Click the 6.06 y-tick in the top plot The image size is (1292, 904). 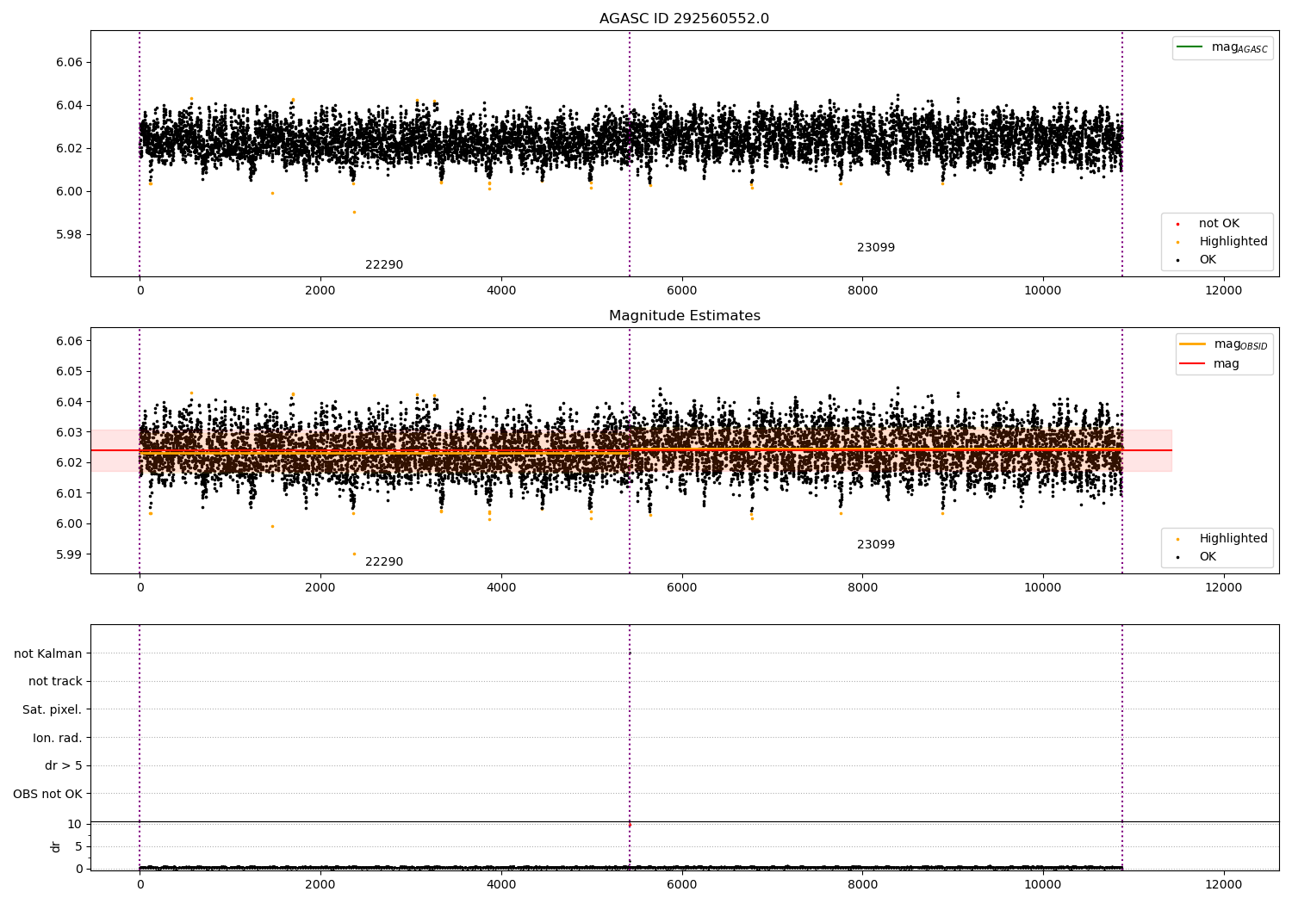click(70, 62)
